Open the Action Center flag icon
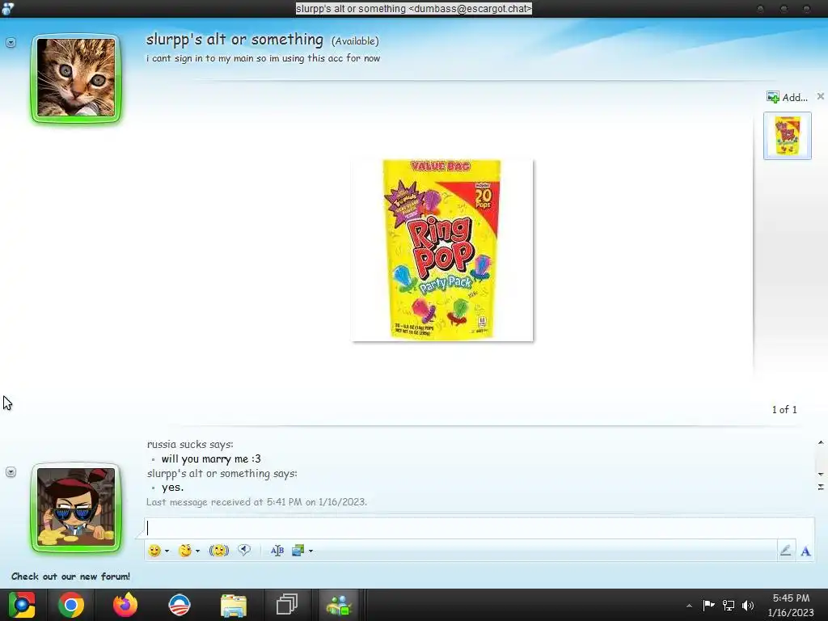The image size is (828, 621). pos(708,605)
